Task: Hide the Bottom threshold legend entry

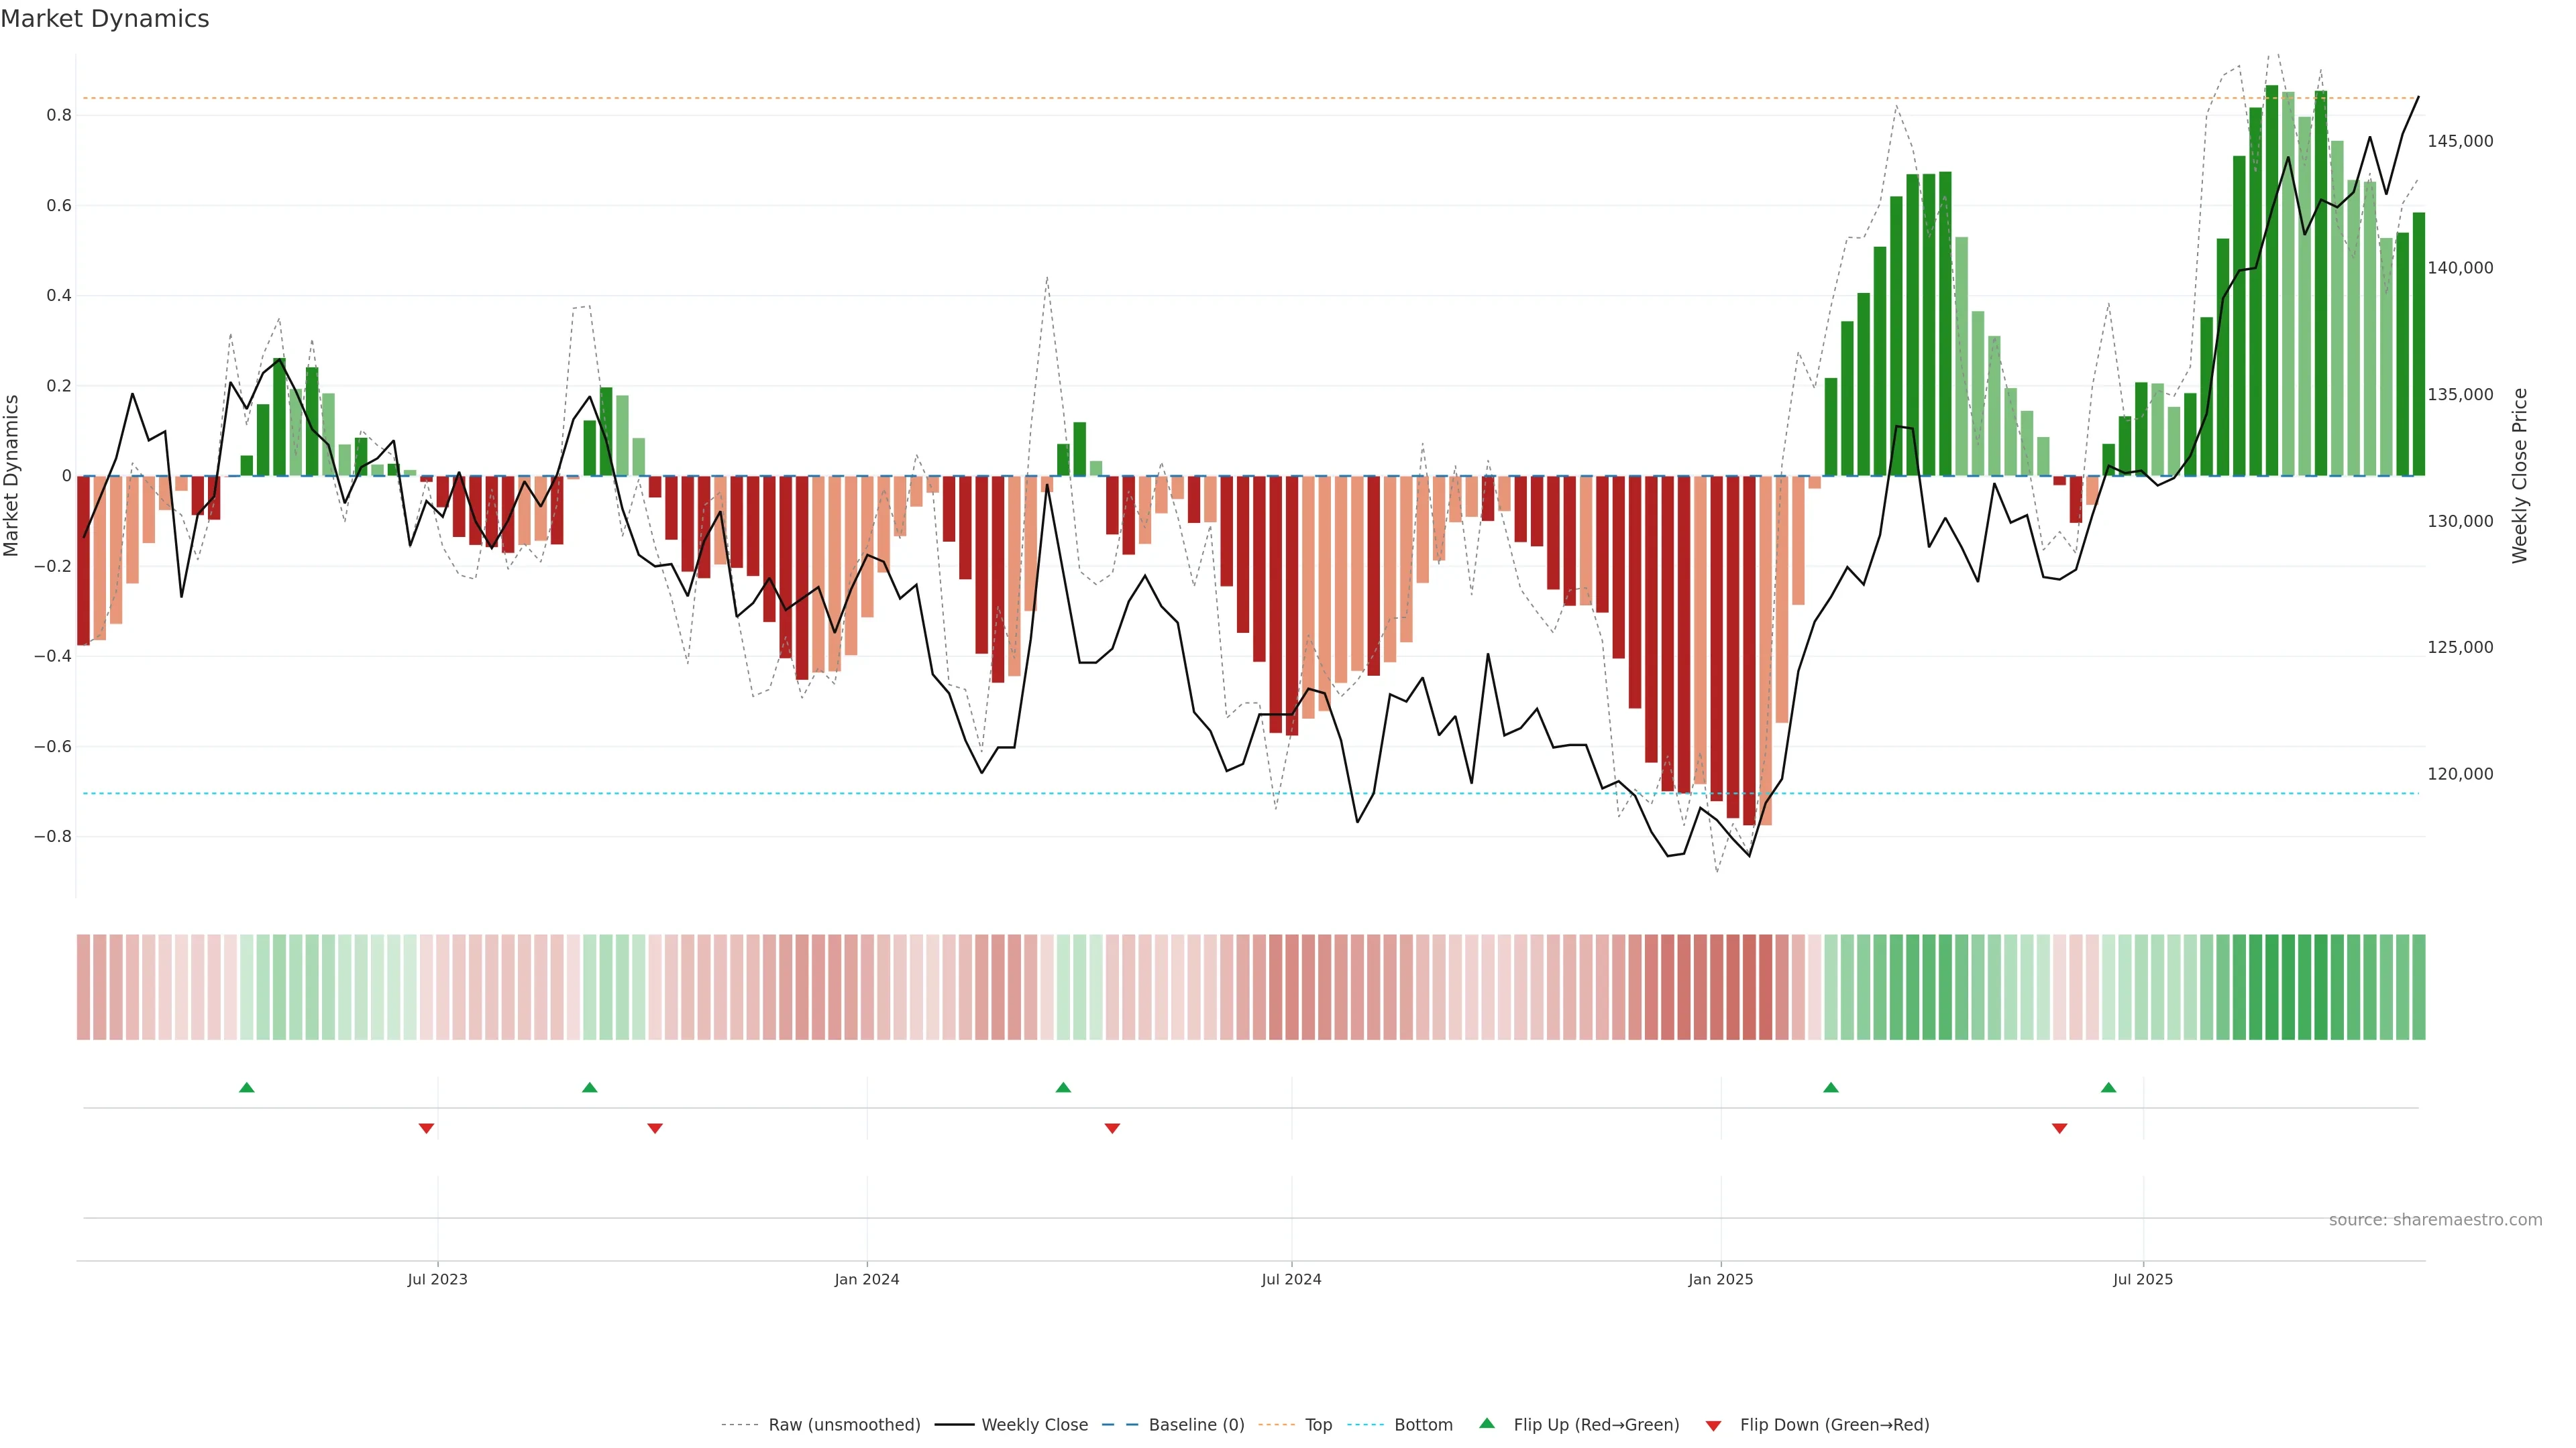Action: 1423,1425
